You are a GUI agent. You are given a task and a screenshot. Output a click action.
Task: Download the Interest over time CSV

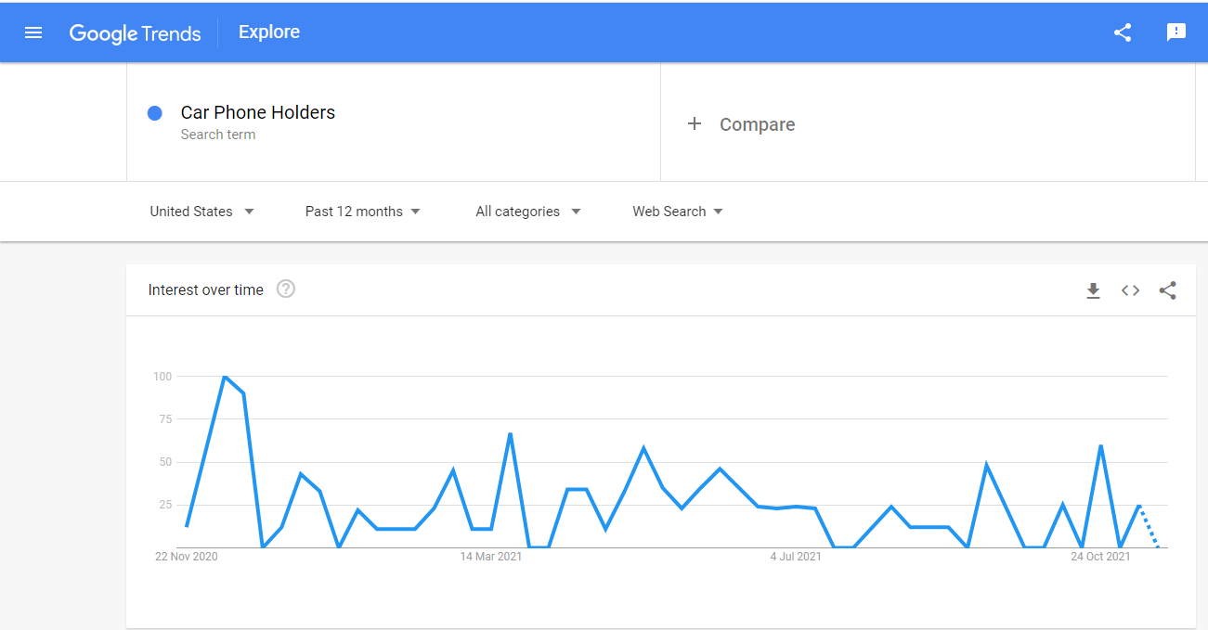point(1093,290)
